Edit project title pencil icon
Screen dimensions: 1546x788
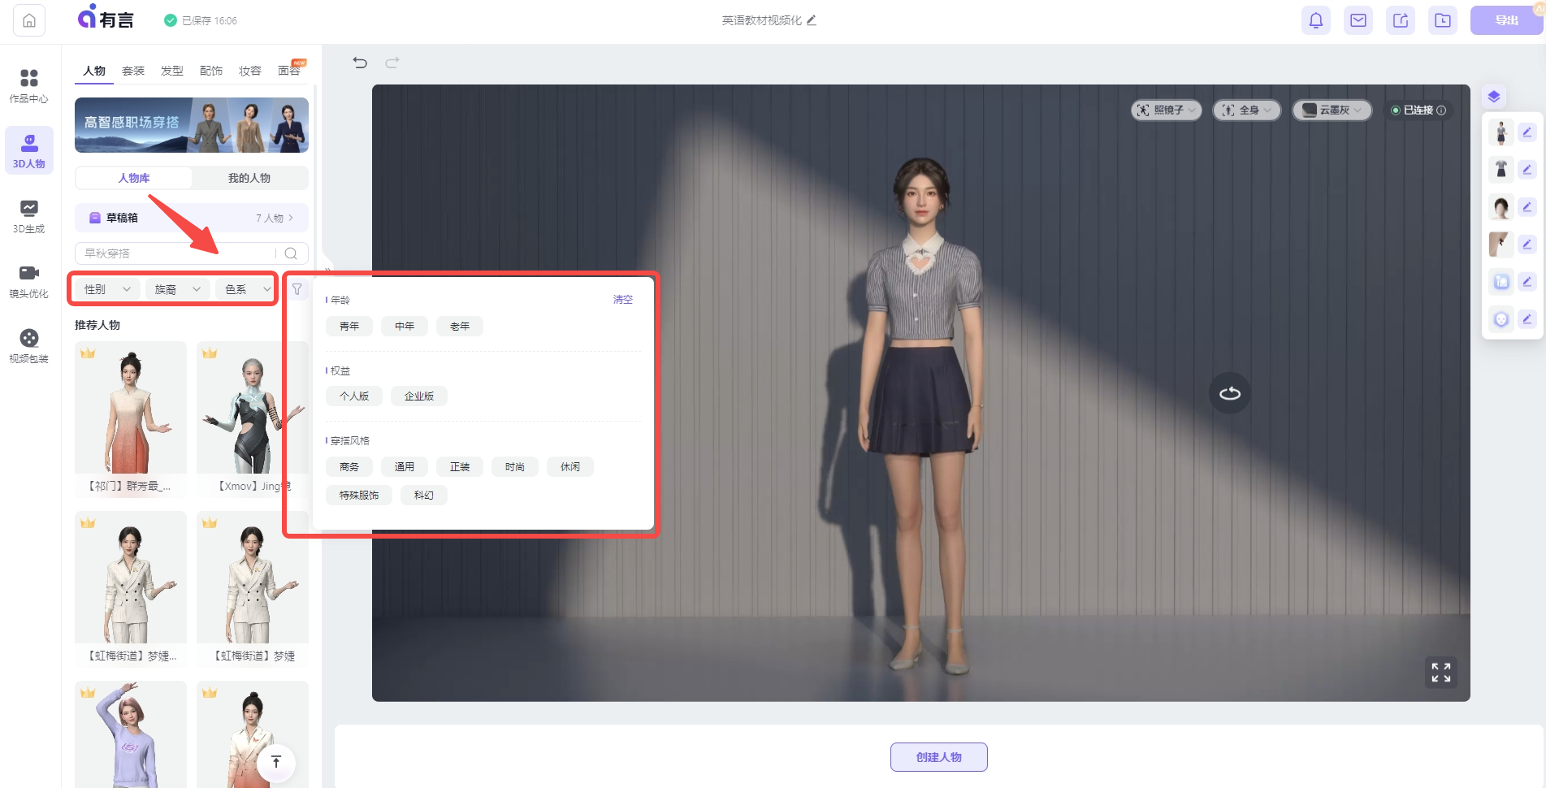pyautogui.click(x=811, y=20)
